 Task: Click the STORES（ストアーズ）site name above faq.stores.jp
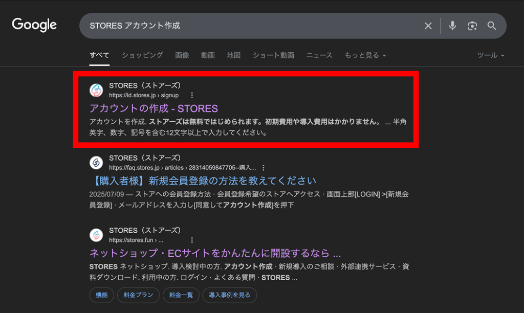pyautogui.click(x=145, y=158)
